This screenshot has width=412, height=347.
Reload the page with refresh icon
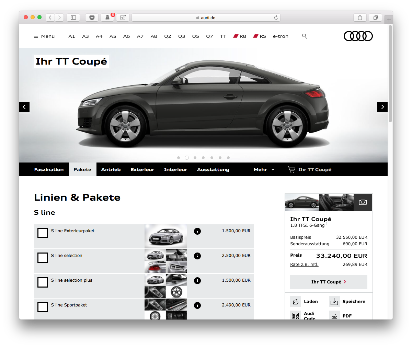pos(276,18)
